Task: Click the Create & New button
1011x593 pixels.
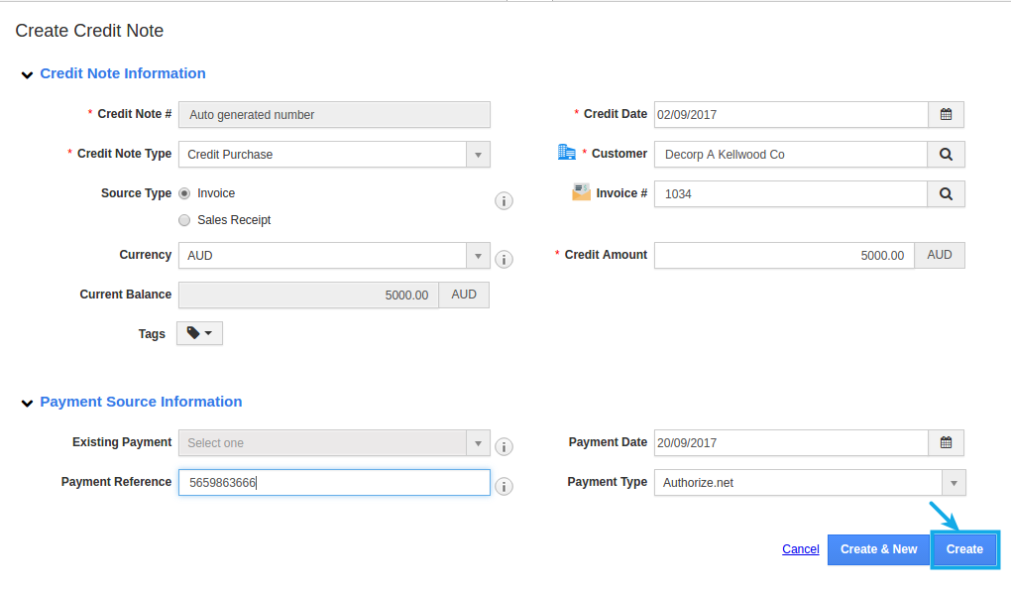Action: (878, 549)
